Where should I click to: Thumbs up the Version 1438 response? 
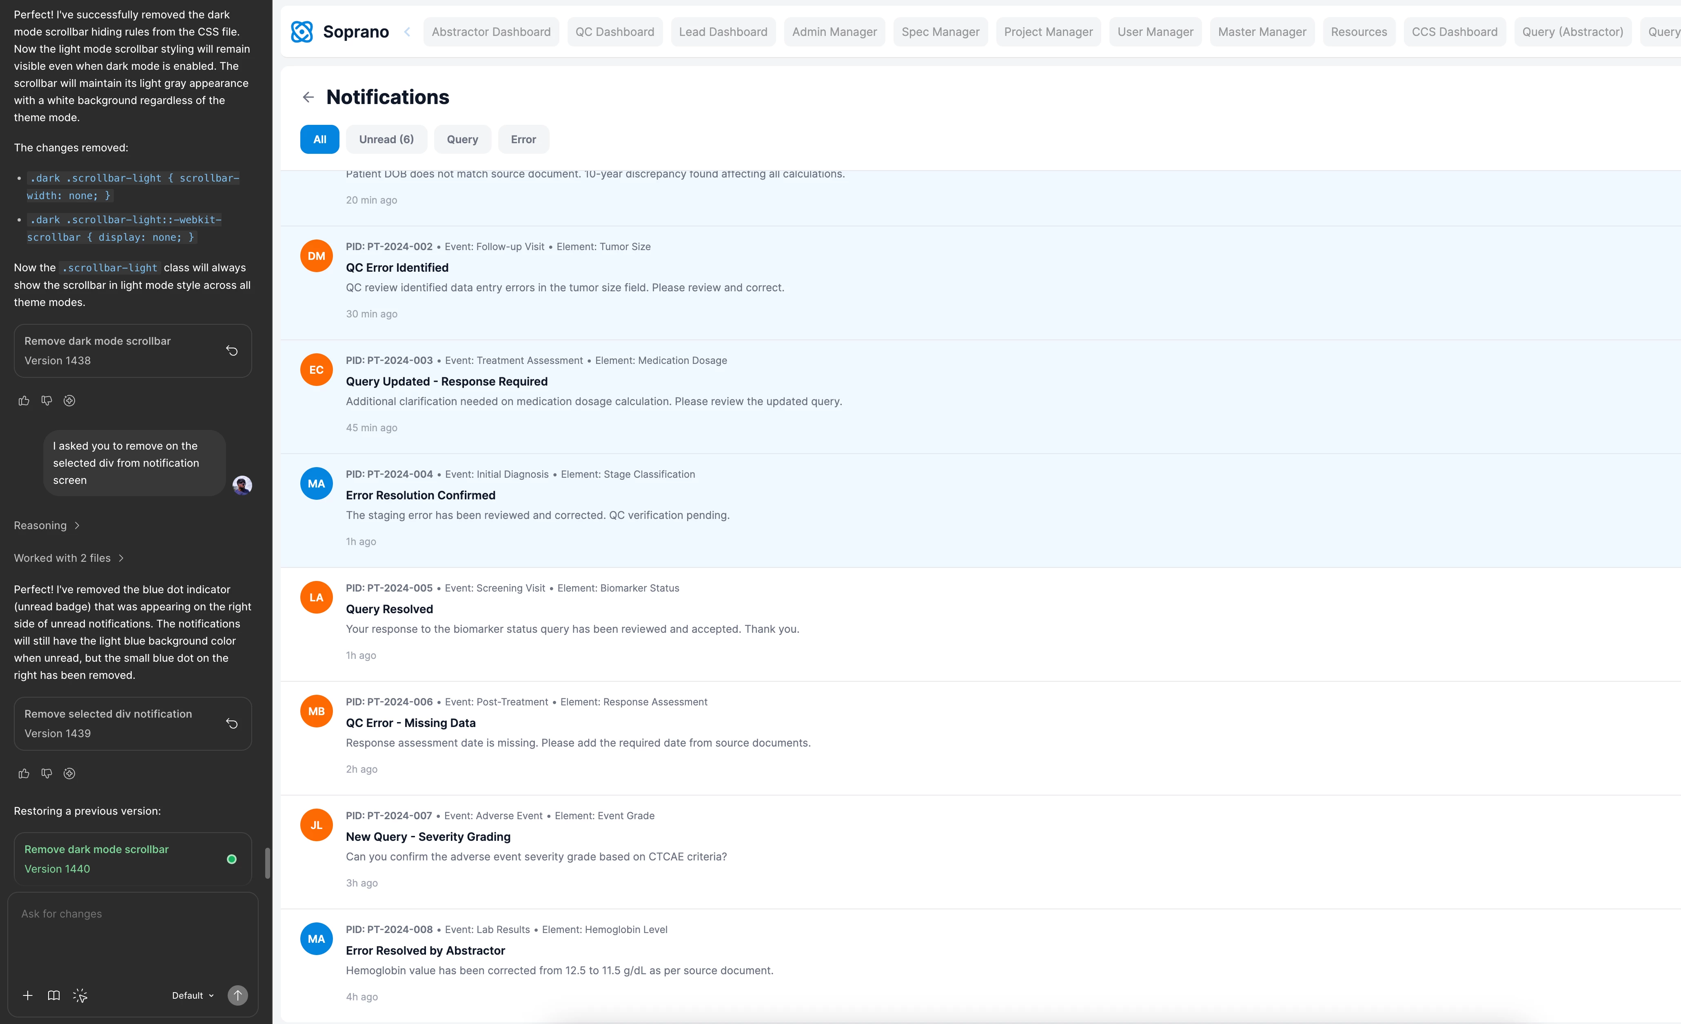click(x=24, y=401)
